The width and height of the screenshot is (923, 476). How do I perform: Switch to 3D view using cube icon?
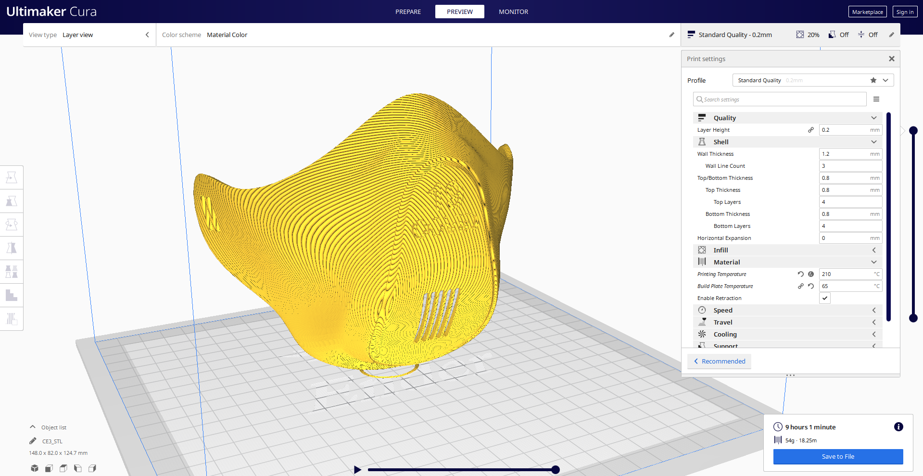point(35,468)
